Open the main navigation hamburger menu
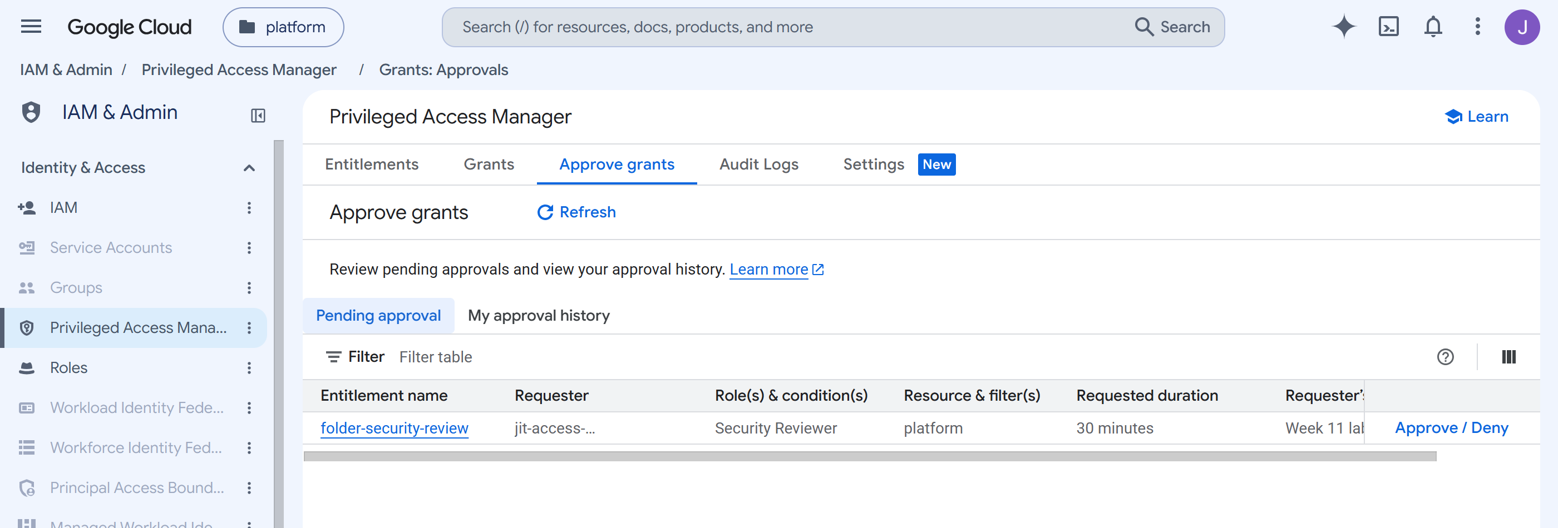The image size is (1558, 528). point(31,27)
